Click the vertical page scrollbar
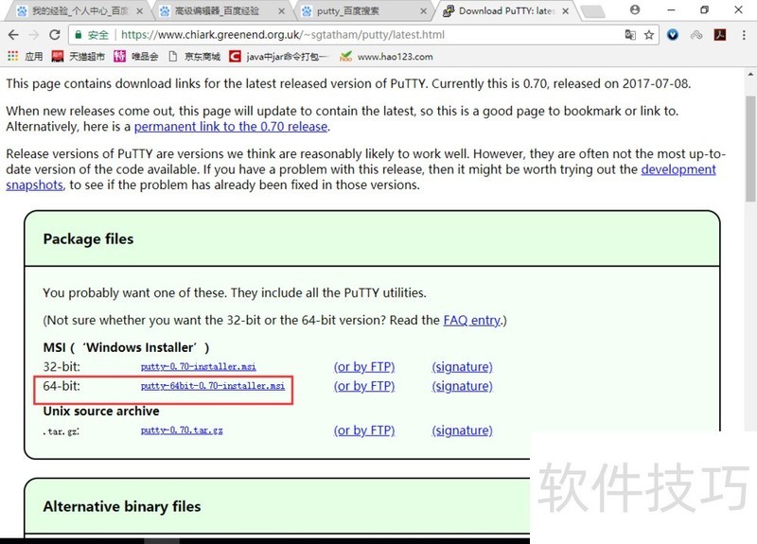The width and height of the screenshot is (757, 544). [x=749, y=189]
